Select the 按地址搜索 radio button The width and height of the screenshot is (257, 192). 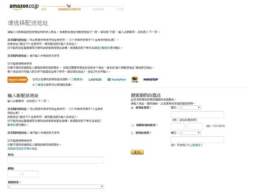133,108
